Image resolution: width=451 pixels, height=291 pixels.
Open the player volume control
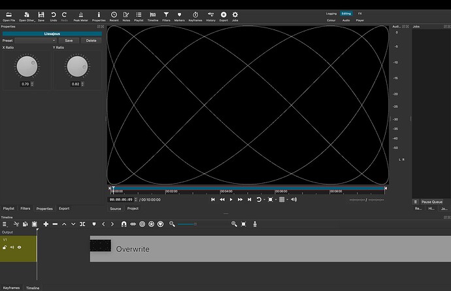click(293, 199)
